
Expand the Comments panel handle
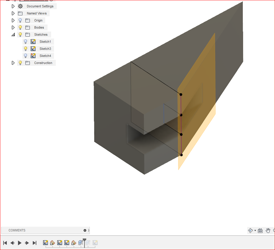tap(89, 230)
